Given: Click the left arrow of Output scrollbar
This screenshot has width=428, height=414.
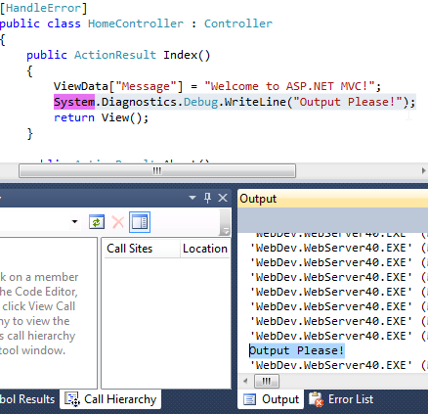Looking at the screenshot, I should click(x=245, y=381).
